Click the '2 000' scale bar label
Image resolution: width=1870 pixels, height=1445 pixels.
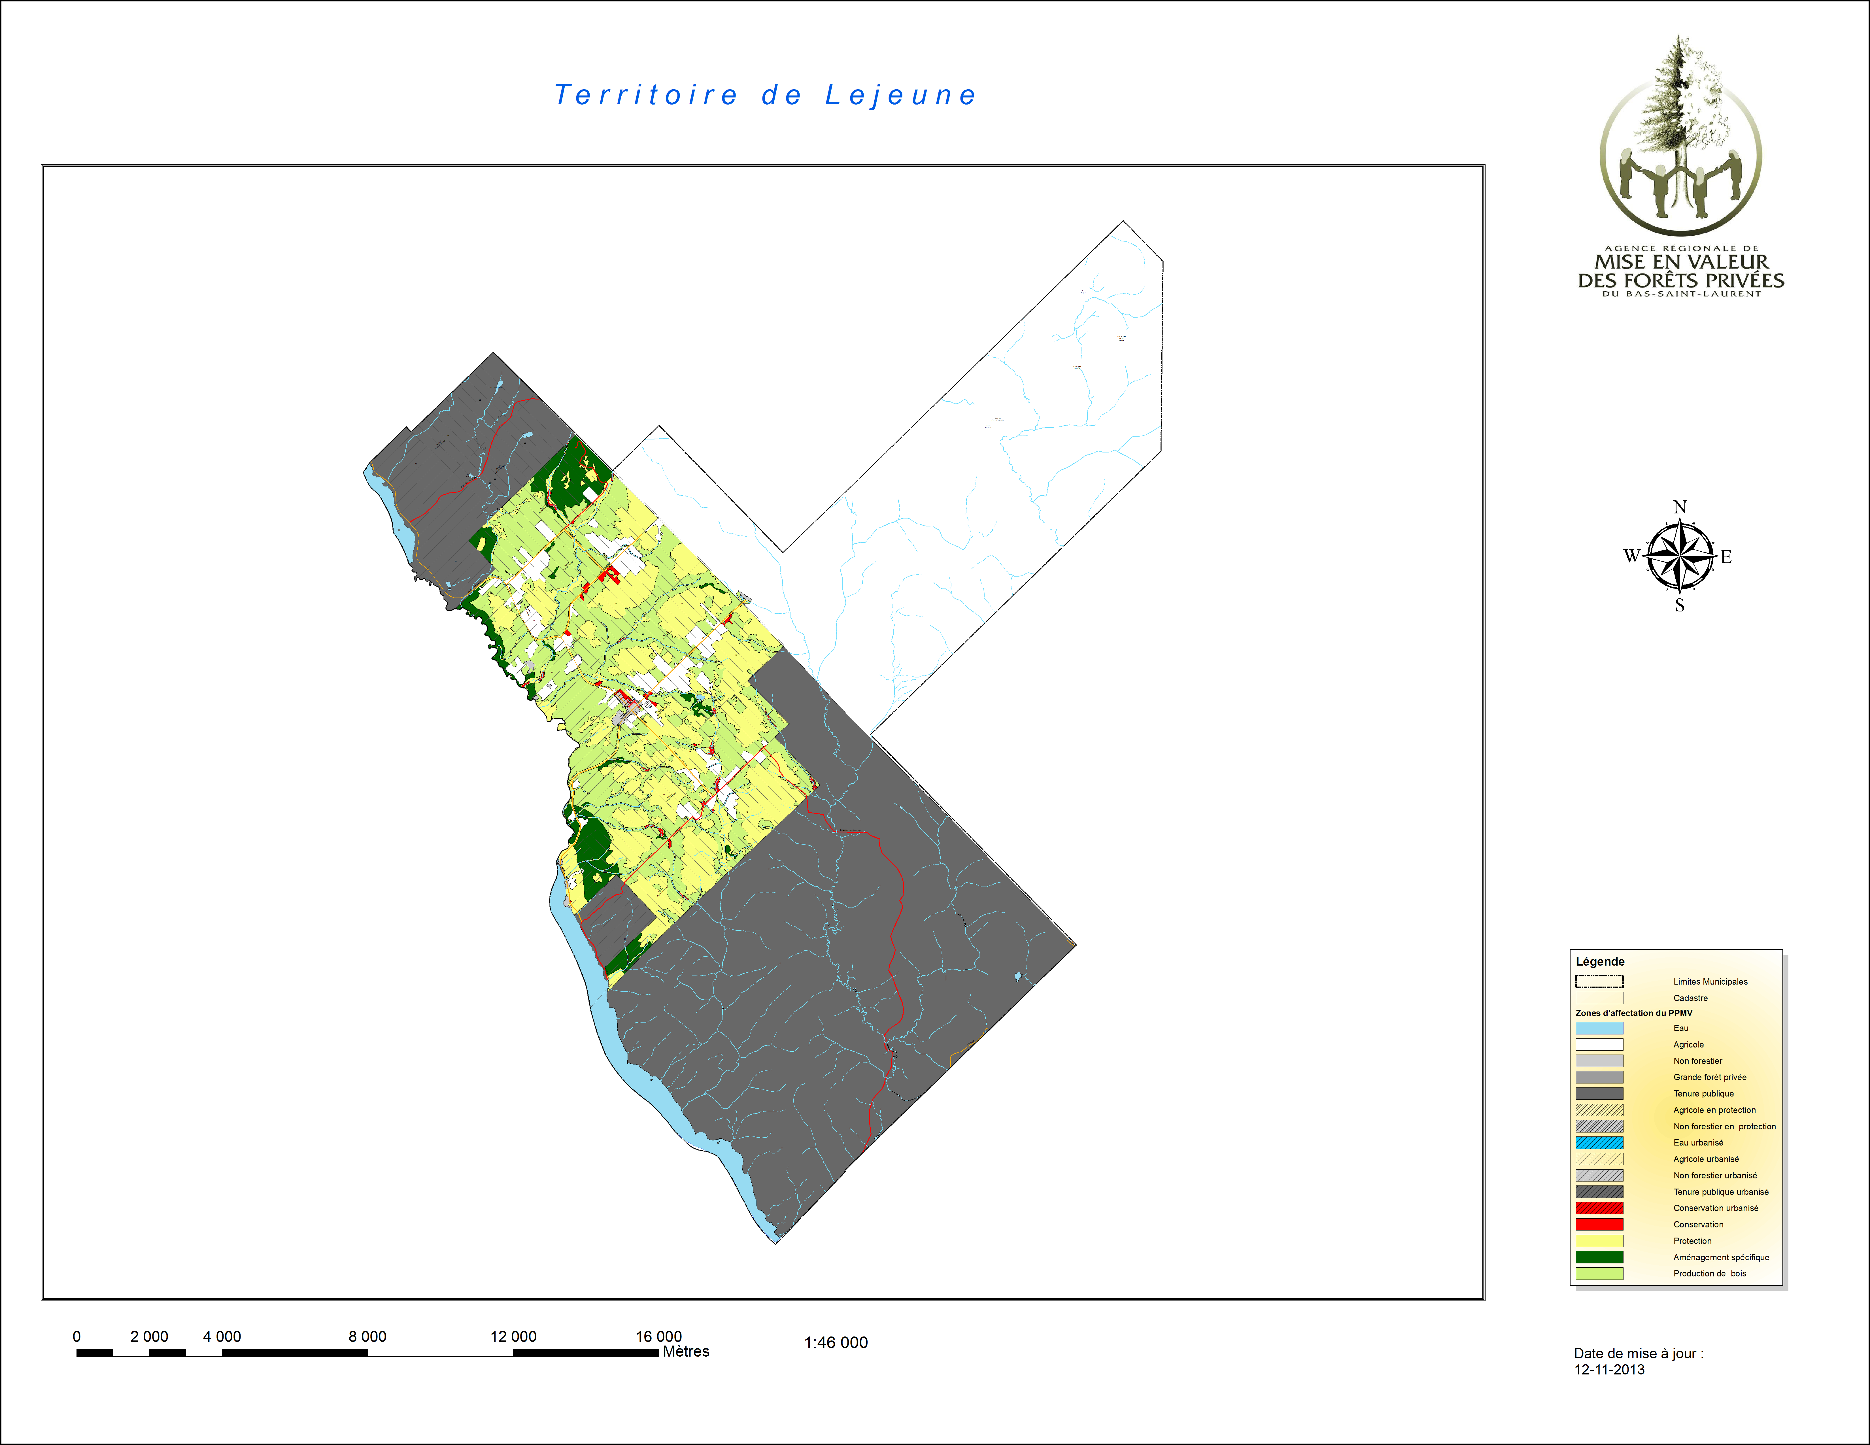(x=149, y=1336)
